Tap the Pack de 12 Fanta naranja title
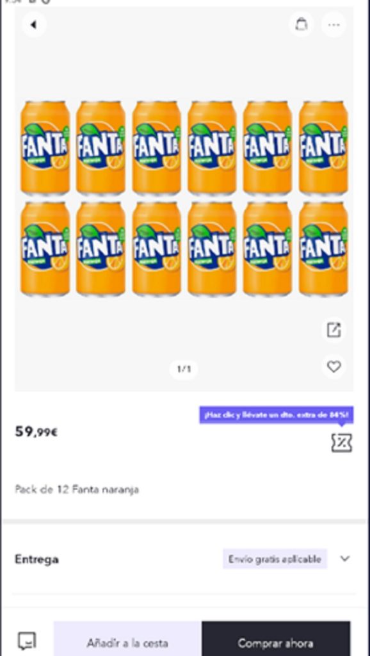 coord(77,489)
